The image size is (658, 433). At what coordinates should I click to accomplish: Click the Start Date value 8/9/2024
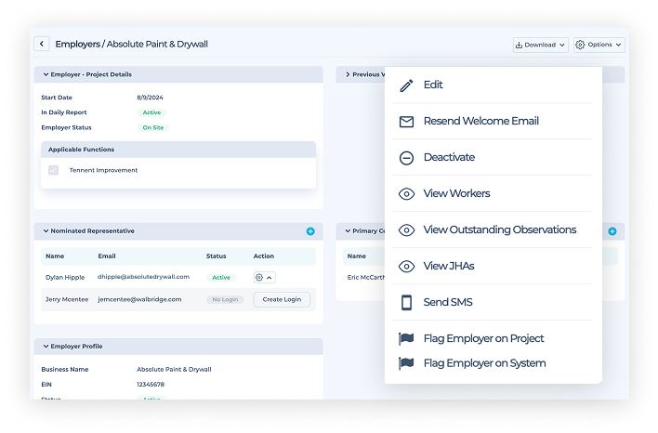(x=150, y=98)
